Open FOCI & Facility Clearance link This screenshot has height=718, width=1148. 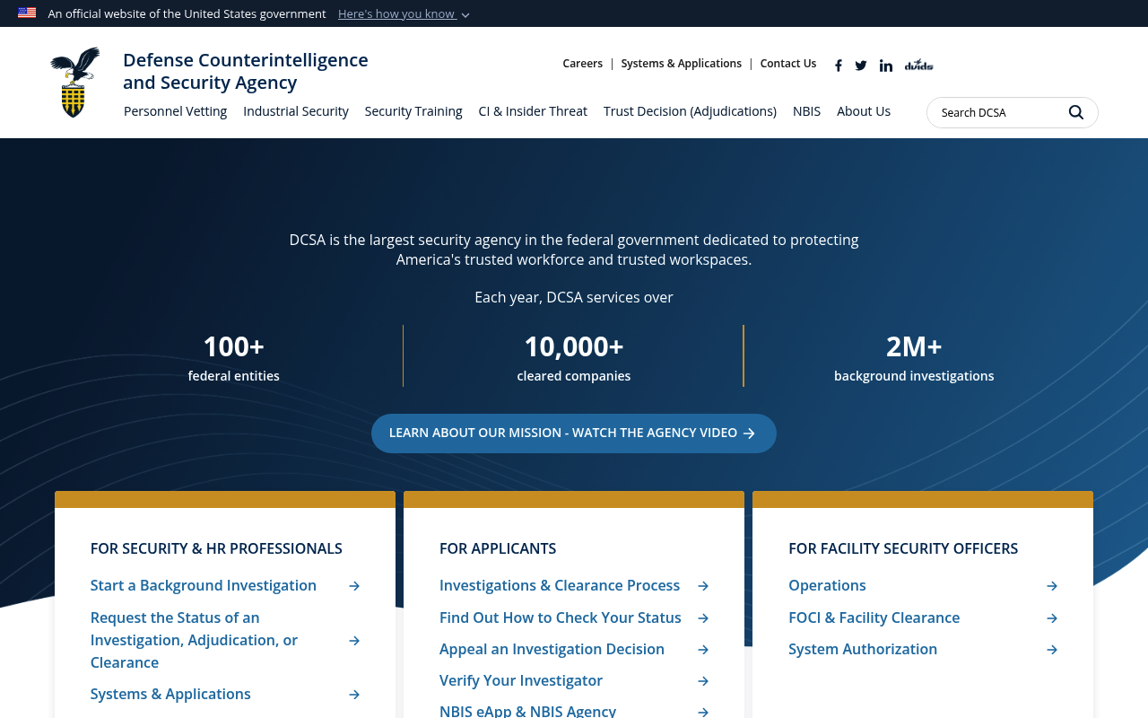click(874, 618)
